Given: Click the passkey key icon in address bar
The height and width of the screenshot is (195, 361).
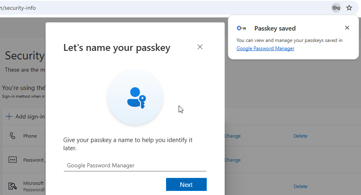Looking at the screenshot, I should (336, 8).
